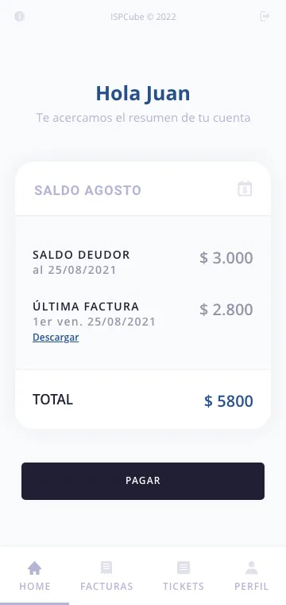Click the SALDO AGOSTO card header
Screen dimensions: 286x605
click(143, 189)
